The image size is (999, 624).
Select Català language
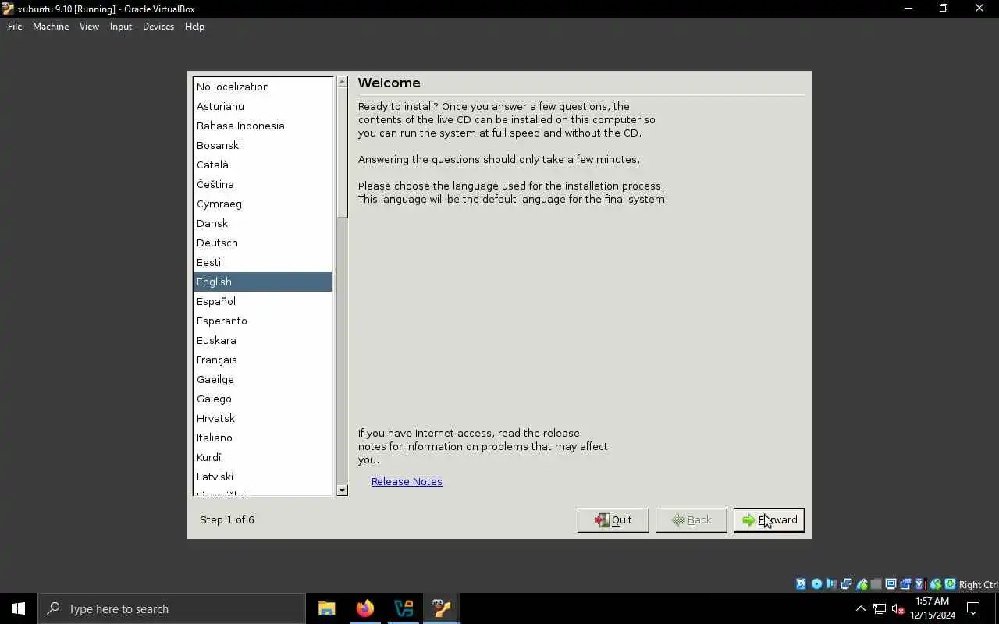click(x=263, y=165)
